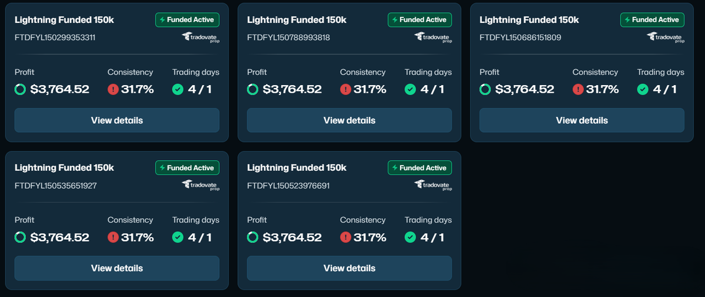
Task: Click Lightning Funded 150k title on card FTDFYL150535651927
Action: (64, 167)
